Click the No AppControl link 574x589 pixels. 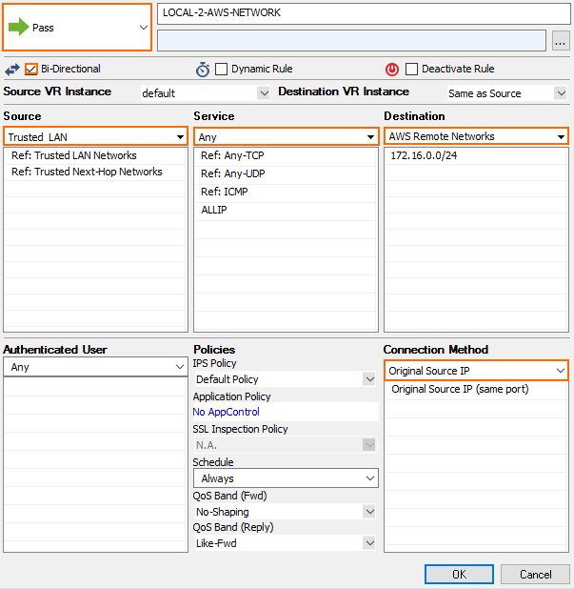point(226,413)
